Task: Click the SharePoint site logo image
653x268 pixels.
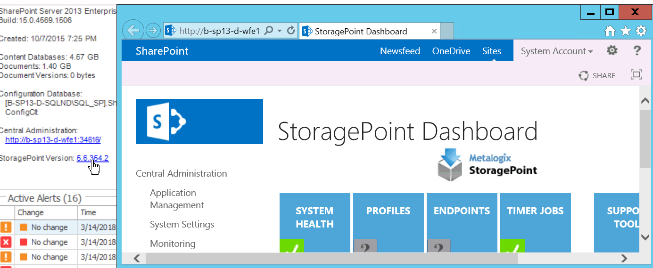Action: (199, 122)
